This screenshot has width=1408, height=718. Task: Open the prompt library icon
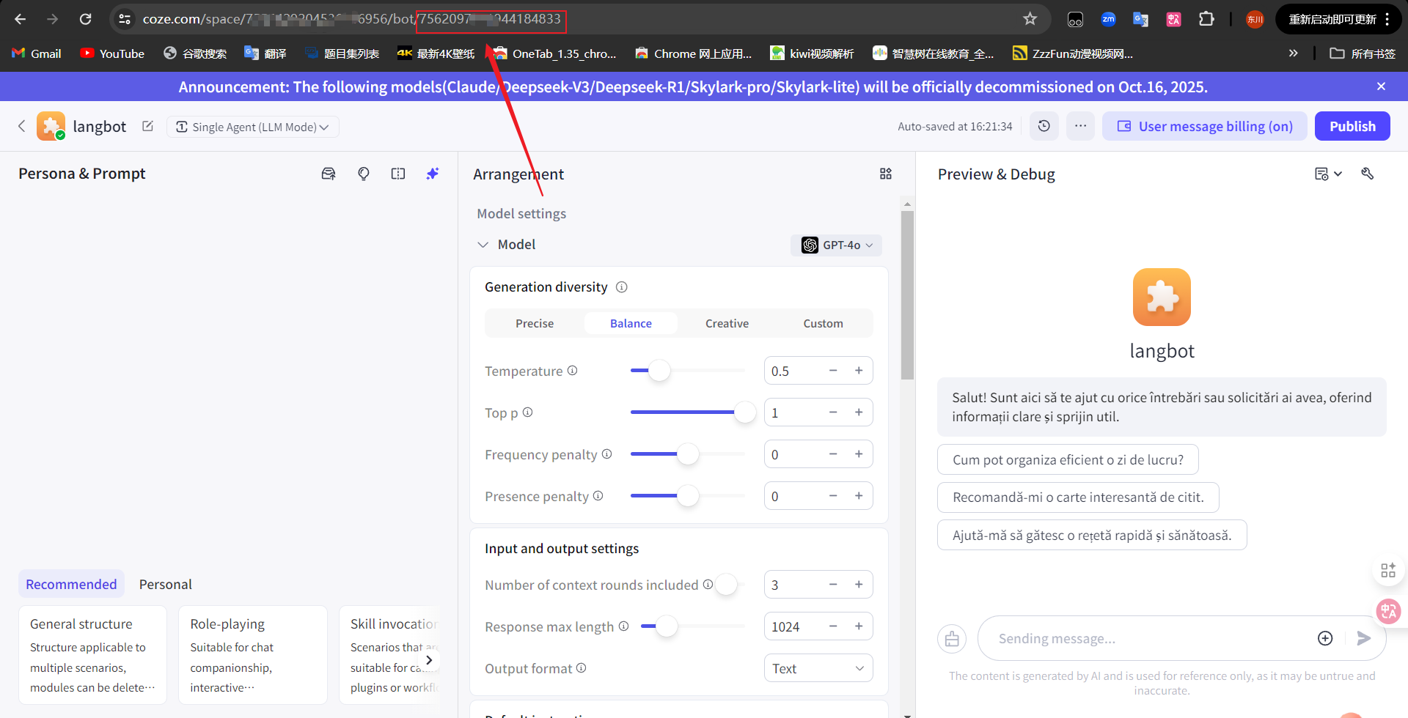click(x=329, y=174)
